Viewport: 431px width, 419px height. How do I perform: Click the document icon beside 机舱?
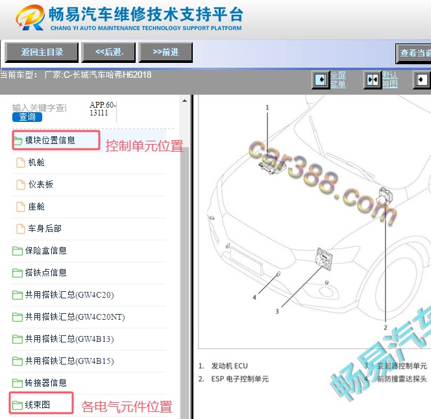[21, 163]
